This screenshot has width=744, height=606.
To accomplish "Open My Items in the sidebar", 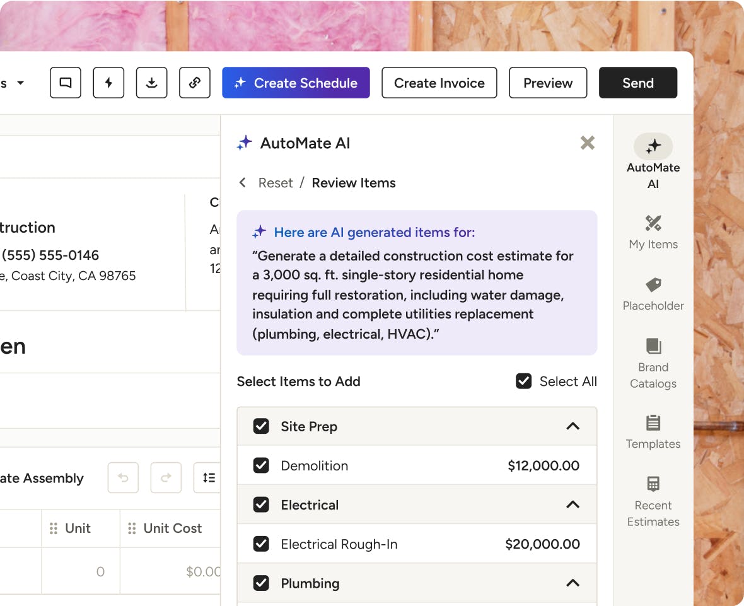I will [x=653, y=232].
